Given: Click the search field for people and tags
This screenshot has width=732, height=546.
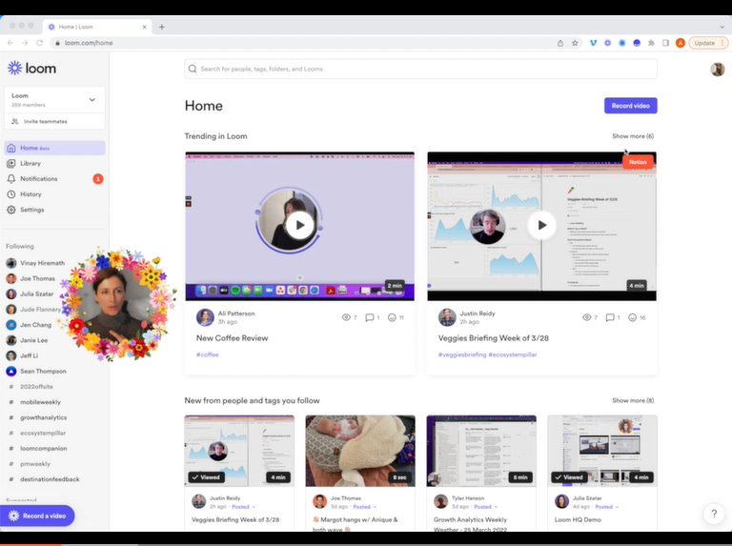Looking at the screenshot, I should tap(420, 69).
